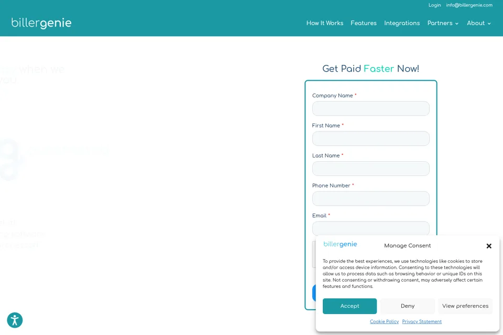
Task: Click the info@billergenie.com email link
Action: [469, 5]
